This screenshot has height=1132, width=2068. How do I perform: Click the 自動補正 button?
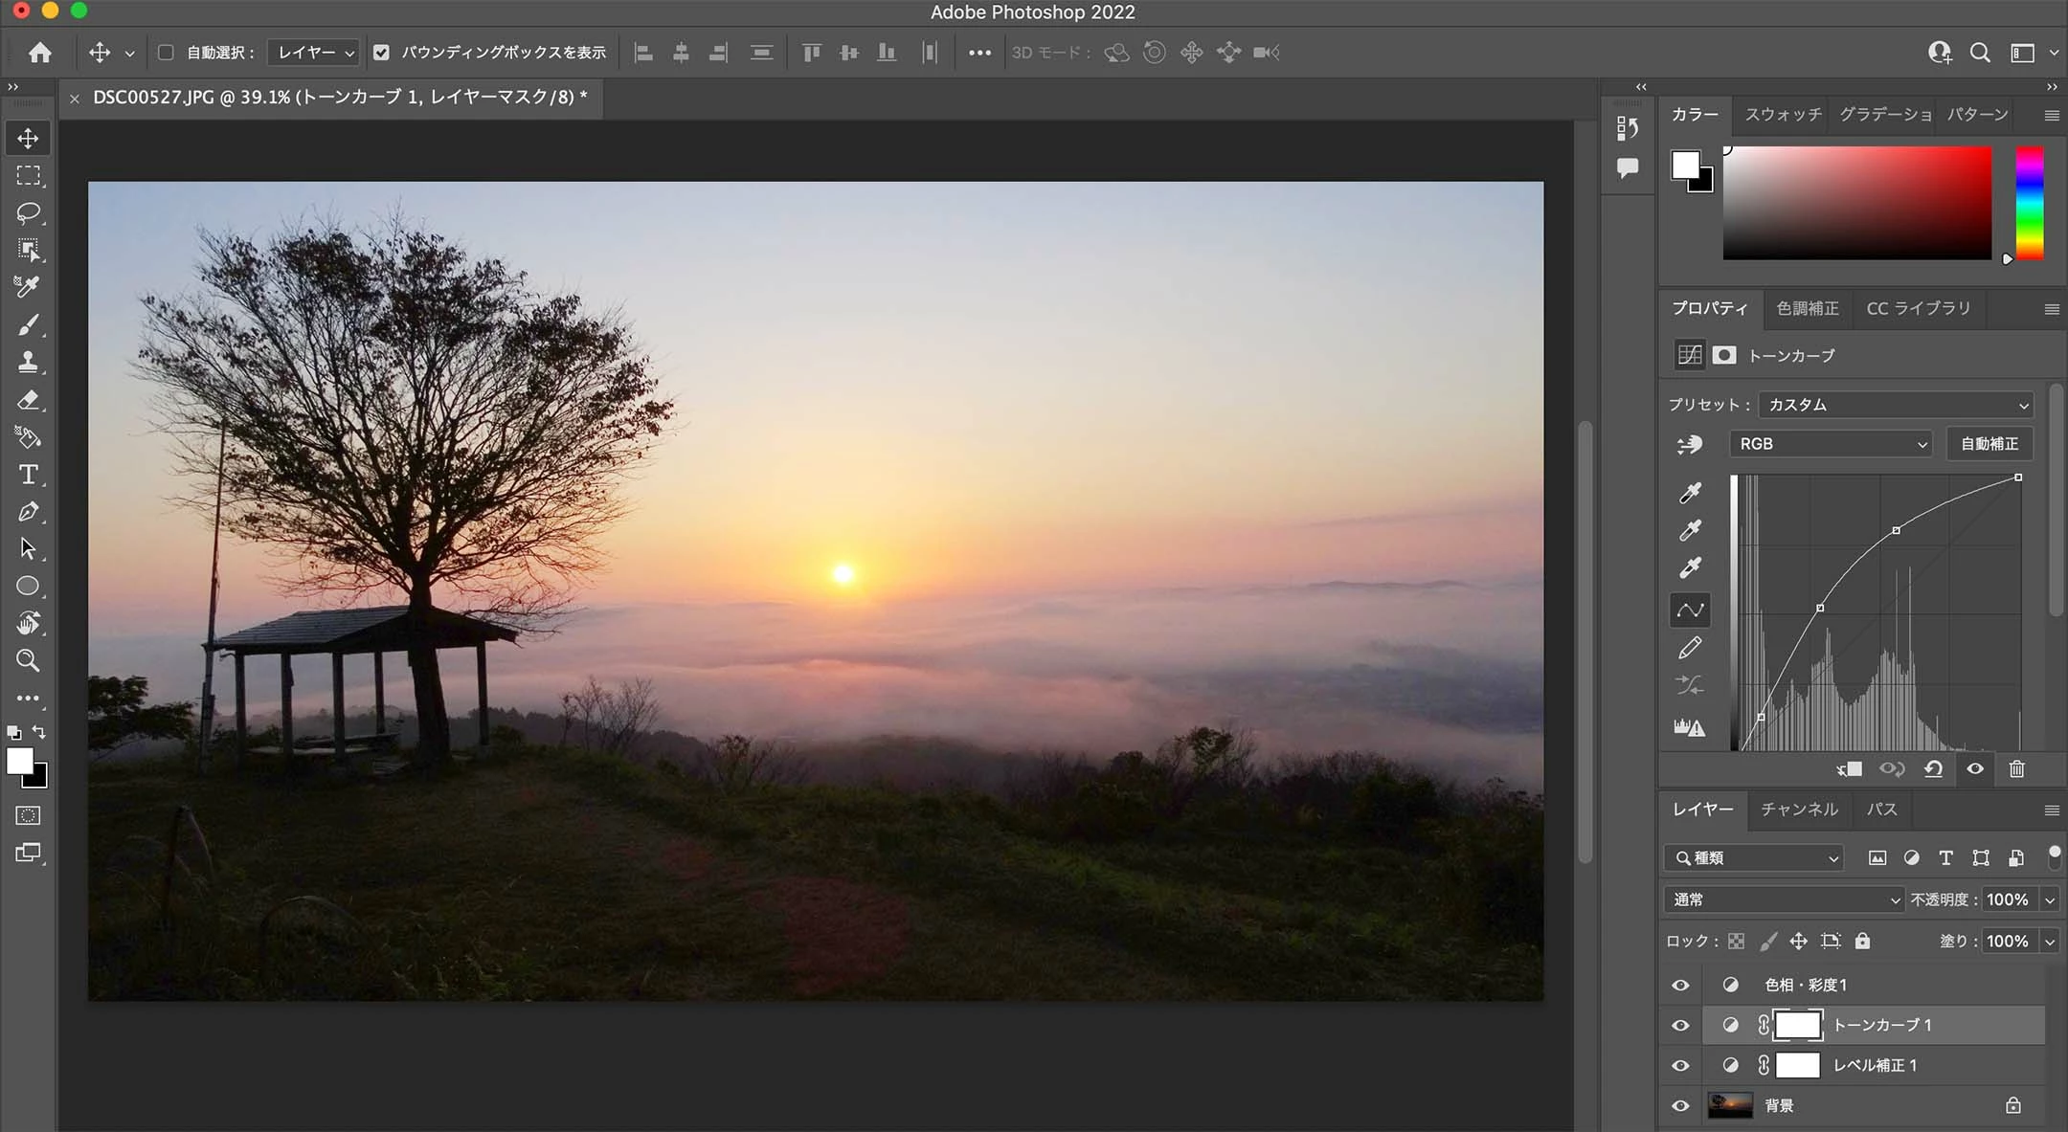1989,444
